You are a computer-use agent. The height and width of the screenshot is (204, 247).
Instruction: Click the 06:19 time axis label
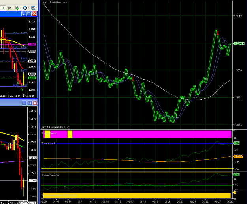click(155, 202)
